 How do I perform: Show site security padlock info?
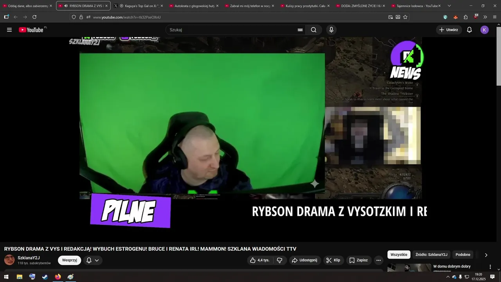tap(81, 17)
